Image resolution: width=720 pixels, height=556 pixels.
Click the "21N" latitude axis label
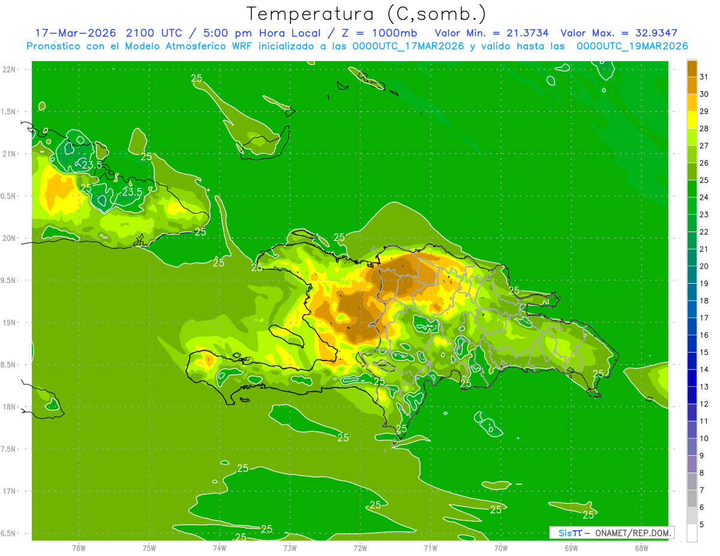pos(10,154)
